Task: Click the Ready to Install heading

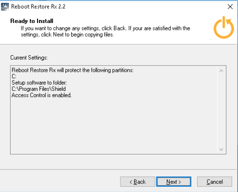Action: coord(32,21)
